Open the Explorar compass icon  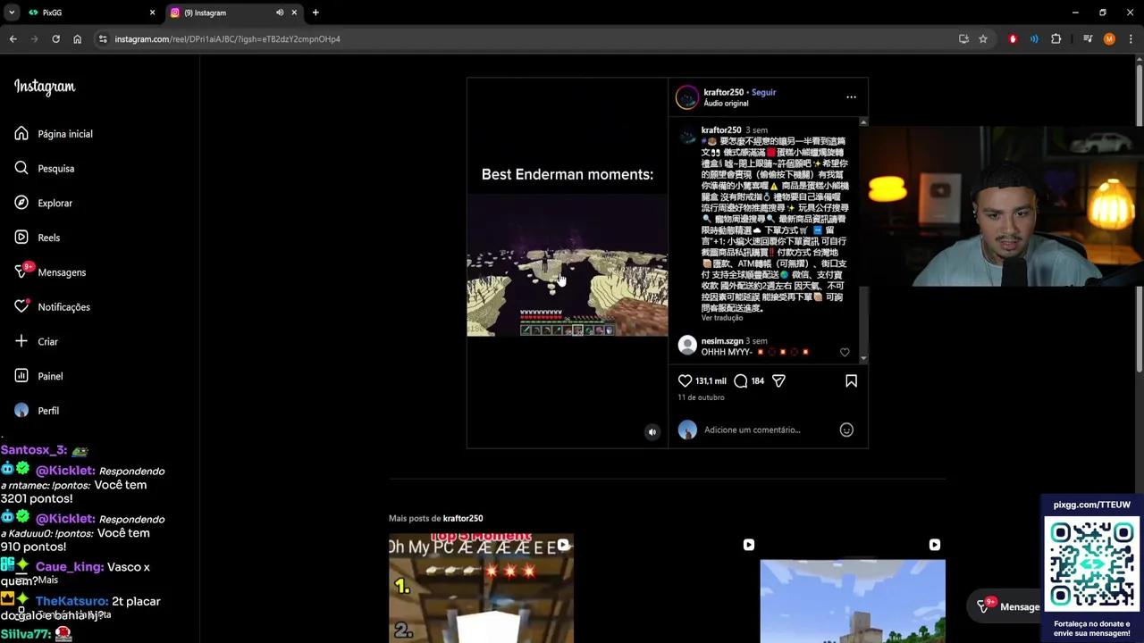[21, 203]
